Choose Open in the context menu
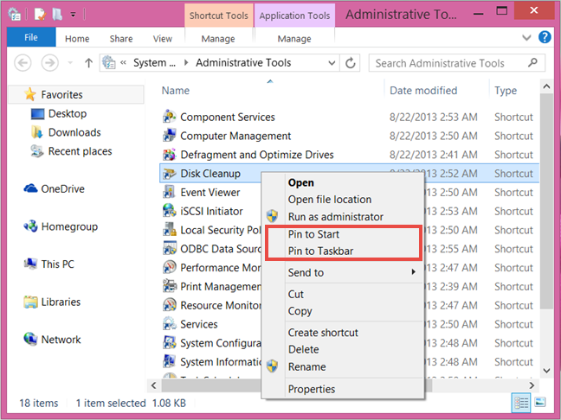Screen dimensions: 561x420 pos(301,182)
